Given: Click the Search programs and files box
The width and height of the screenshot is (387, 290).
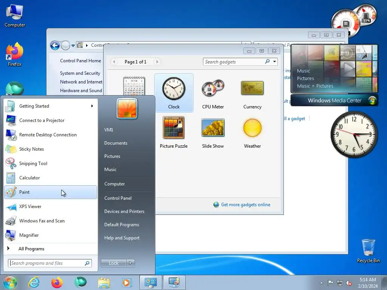Looking at the screenshot, I should 50,263.
